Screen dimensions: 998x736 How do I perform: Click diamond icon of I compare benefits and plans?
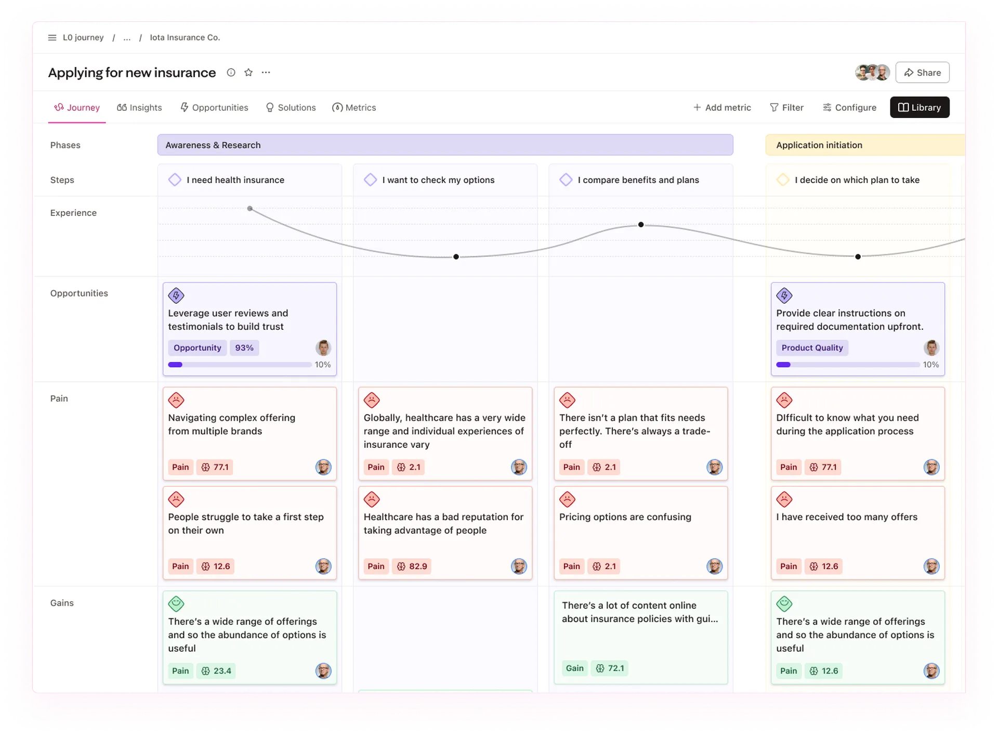coord(566,180)
